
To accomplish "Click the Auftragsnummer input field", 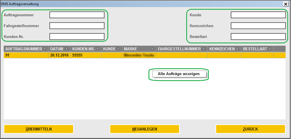I will tap(77, 15).
